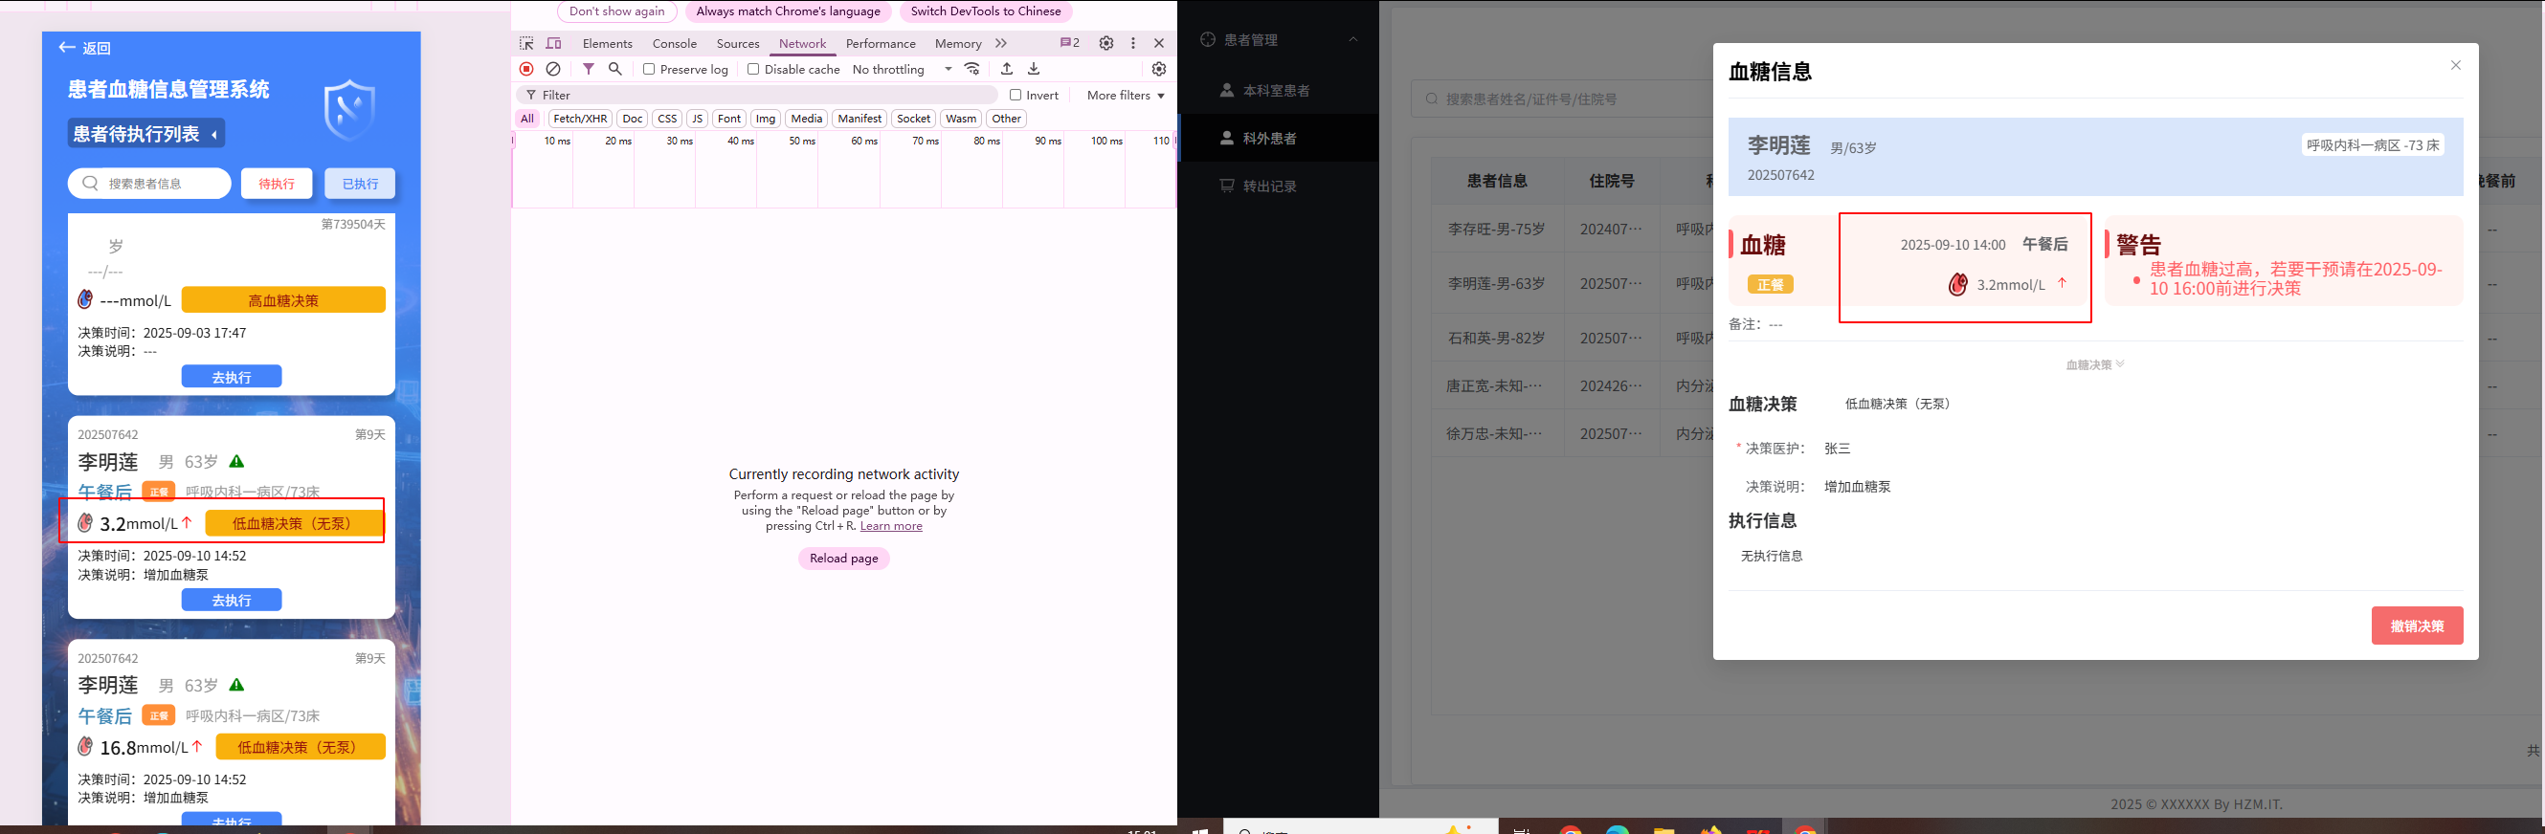Toggle the inspect element picker in DevTools
The height and width of the screenshot is (834, 2545).
[x=526, y=43]
